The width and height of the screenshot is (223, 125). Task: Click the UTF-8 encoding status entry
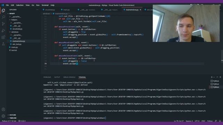coord(197,121)
